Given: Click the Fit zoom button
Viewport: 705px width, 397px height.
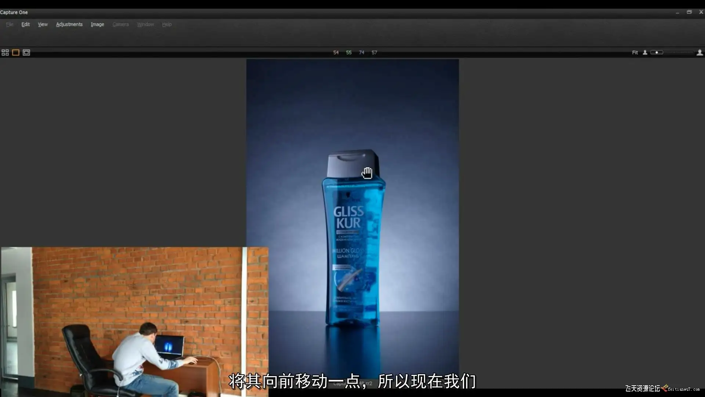Looking at the screenshot, I should point(635,53).
